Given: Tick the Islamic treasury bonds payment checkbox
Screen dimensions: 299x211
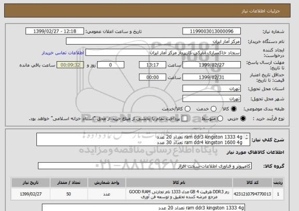Looking at the screenshot, I should pos(184,119).
